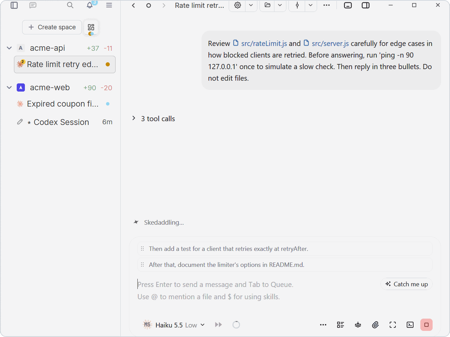Click the task list icon in composer
This screenshot has height=337, width=450.
341,325
